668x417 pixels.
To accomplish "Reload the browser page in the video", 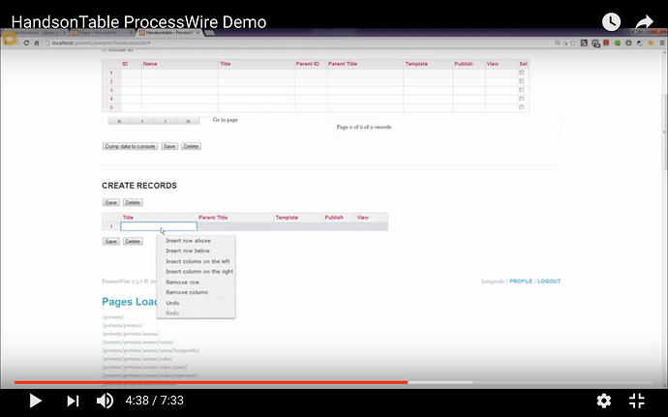I will tap(26, 43).
